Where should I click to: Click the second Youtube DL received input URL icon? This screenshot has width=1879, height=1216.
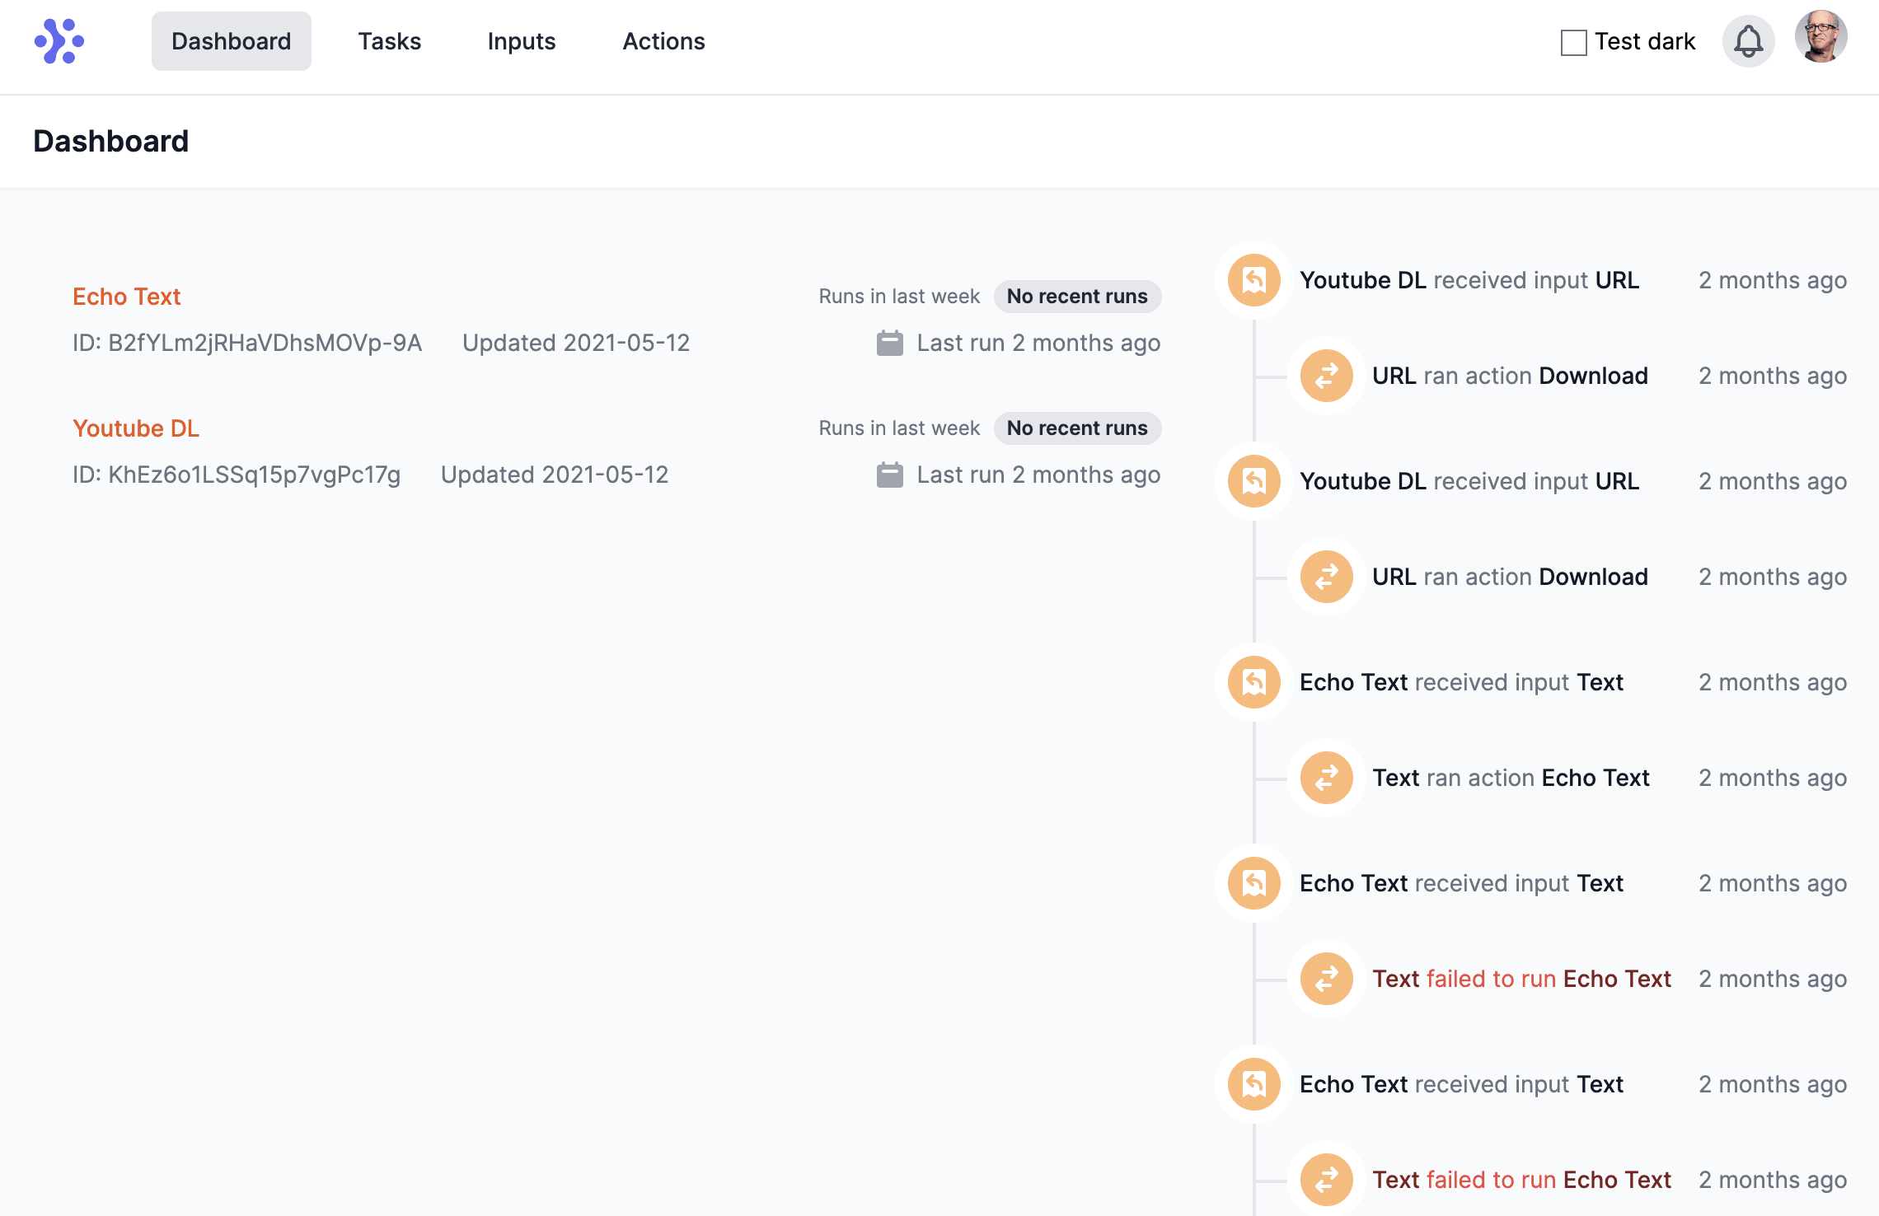[x=1252, y=481]
